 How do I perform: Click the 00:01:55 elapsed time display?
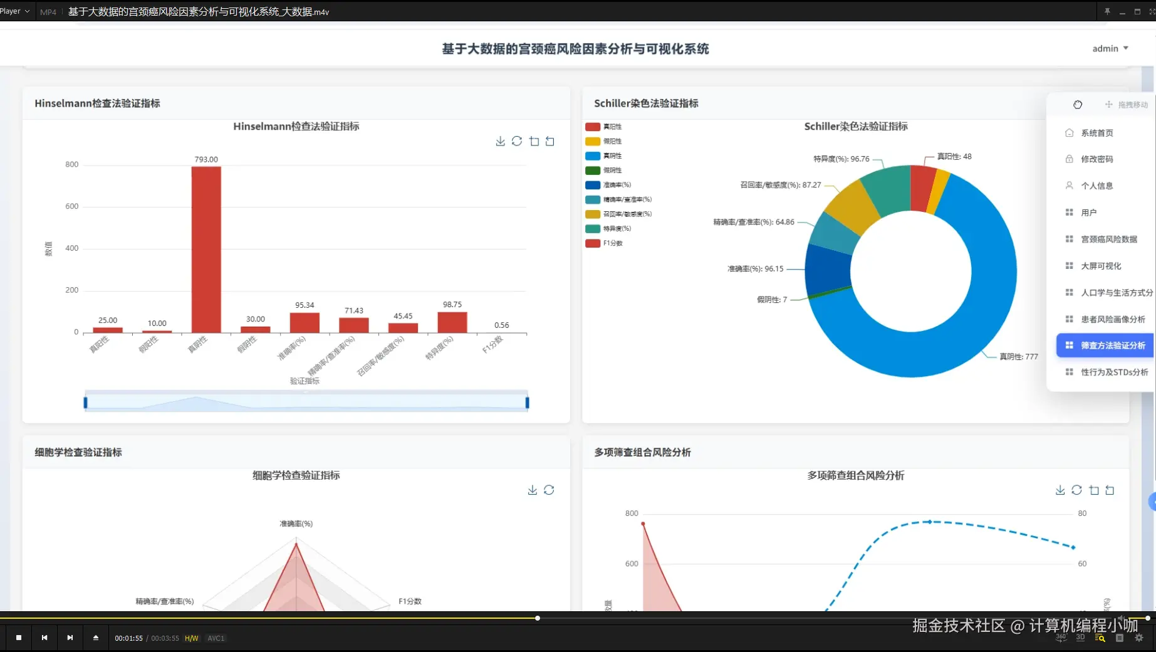click(128, 638)
